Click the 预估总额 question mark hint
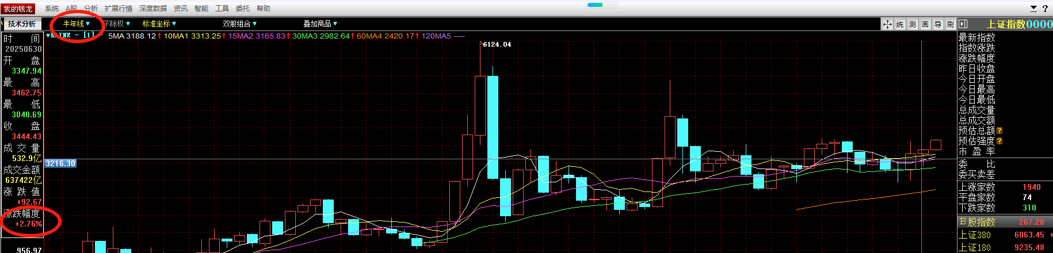The height and width of the screenshot is (253, 1053). 999,131
